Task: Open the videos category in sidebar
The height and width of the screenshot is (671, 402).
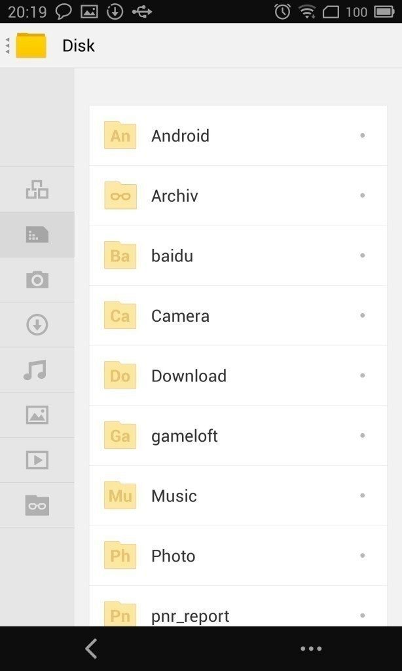Action: 37,460
